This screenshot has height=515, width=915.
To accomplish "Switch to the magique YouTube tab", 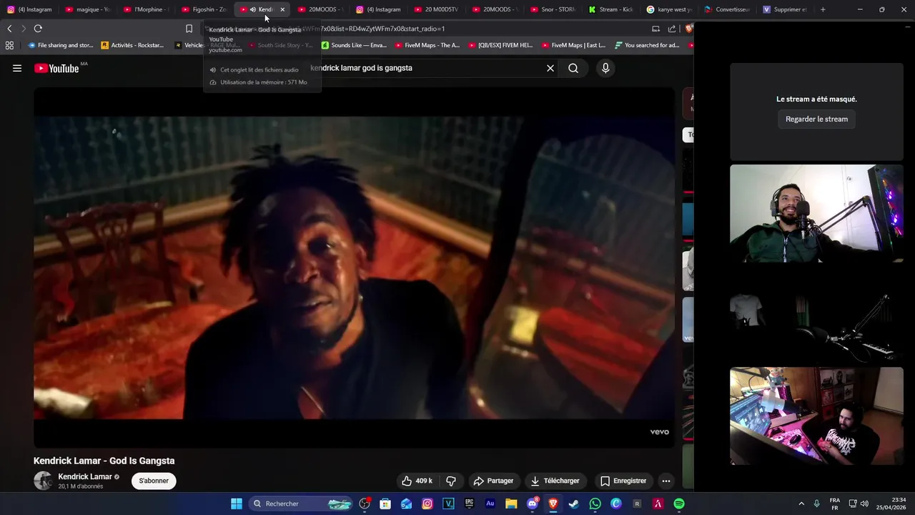I will pos(87,9).
